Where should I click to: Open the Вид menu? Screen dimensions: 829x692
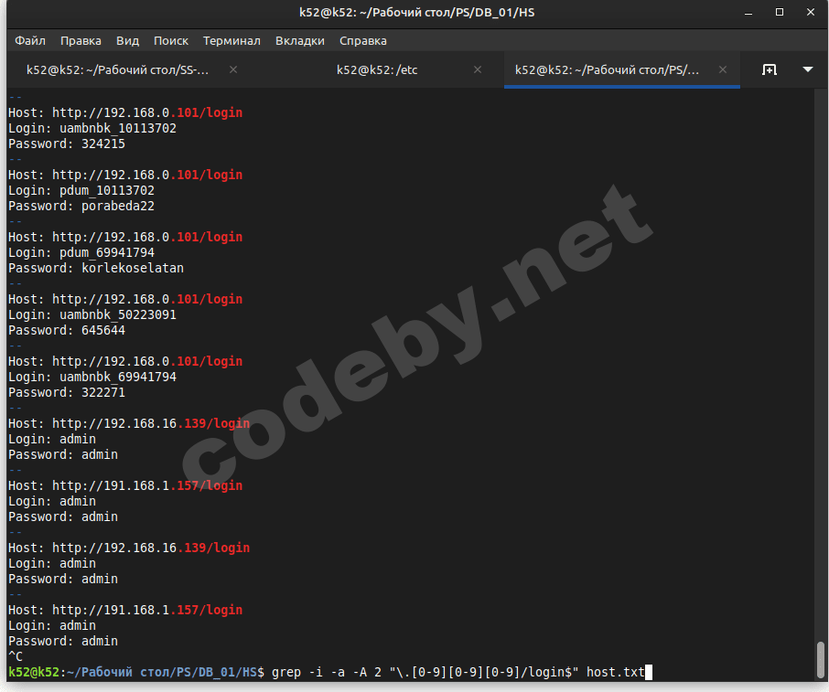[127, 40]
